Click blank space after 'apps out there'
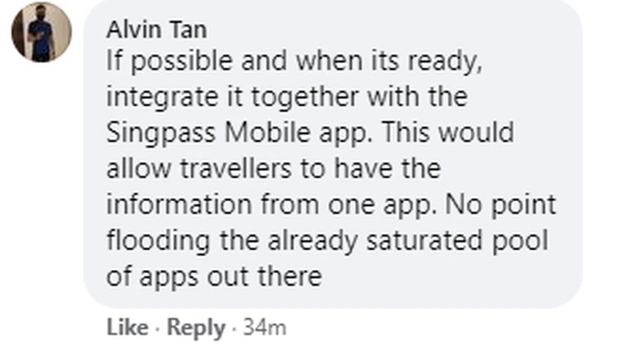The width and height of the screenshot is (632, 352). coord(448,276)
